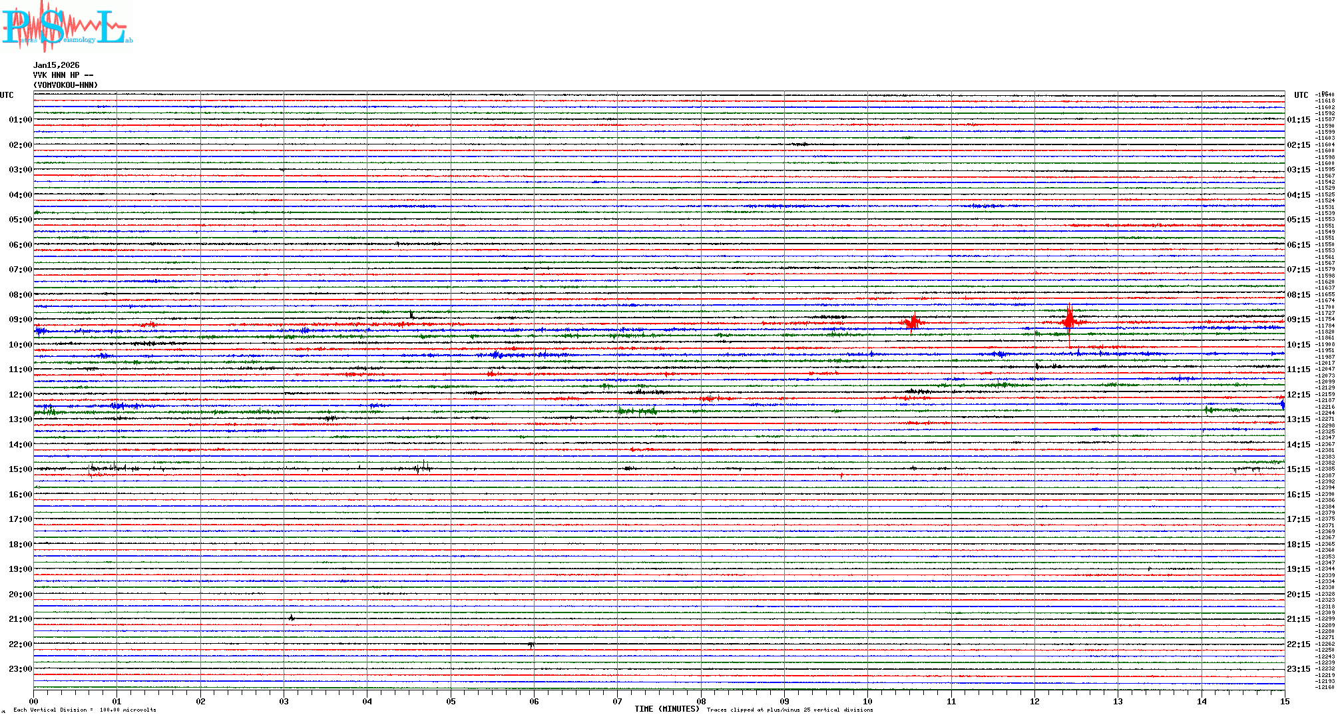Screen dimensions: 1338x719
Task: Click the VVK HNN HP station label
Action: click(x=63, y=75)
